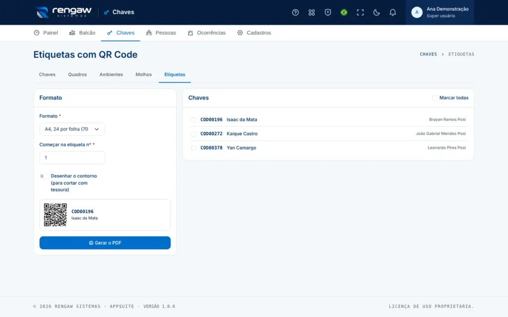Open the Cadastros menu
Viewport: 508px width, 317px height.
(254, 33)
